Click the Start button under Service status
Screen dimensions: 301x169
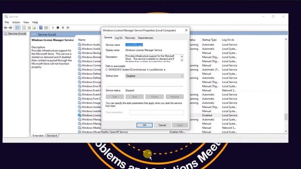(x=115, y=97)
